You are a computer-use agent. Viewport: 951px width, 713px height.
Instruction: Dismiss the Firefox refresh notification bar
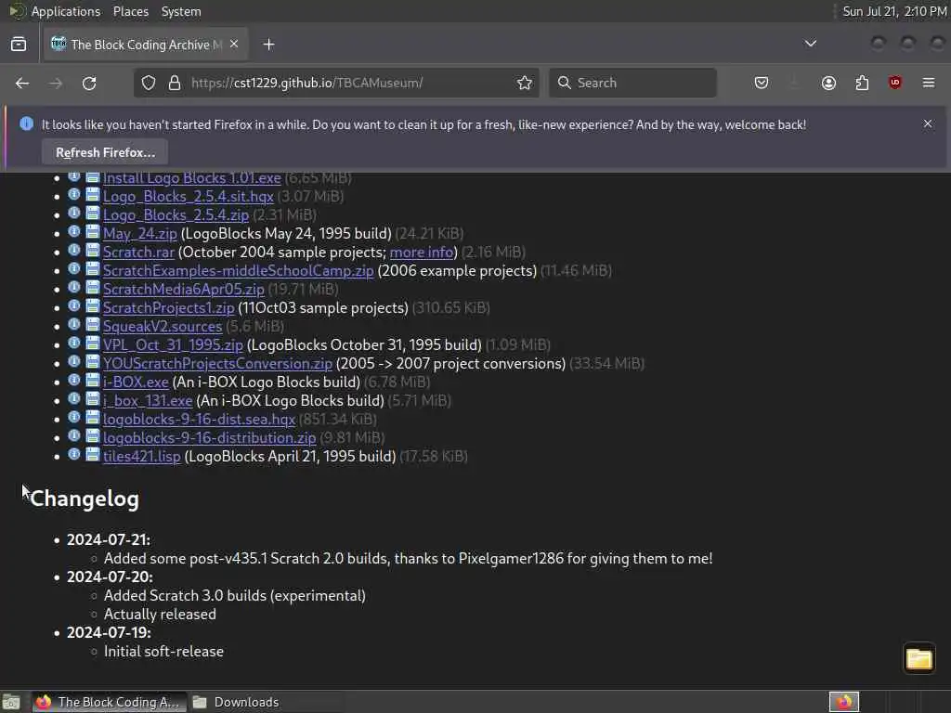[928, 123]
